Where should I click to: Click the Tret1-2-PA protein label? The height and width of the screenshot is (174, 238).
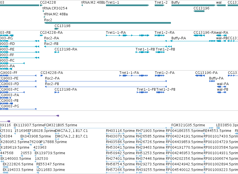point(165,73)
